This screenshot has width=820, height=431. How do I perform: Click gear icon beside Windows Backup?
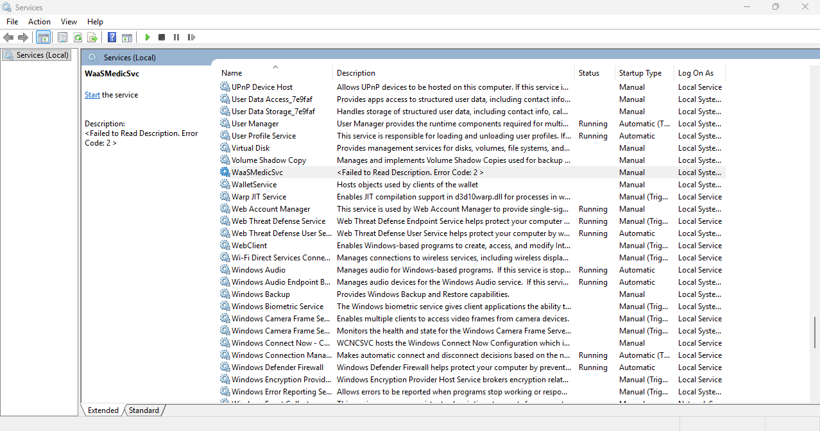click(225, 294)
